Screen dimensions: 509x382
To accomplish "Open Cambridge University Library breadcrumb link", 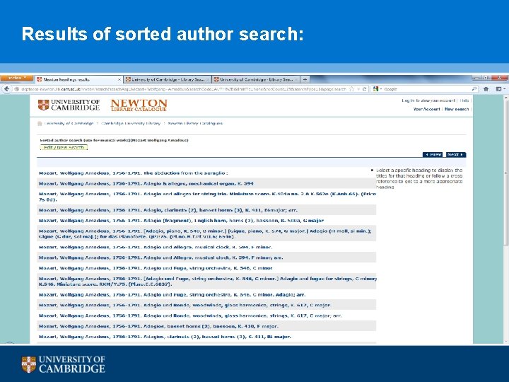I will [x=131, y=123].
